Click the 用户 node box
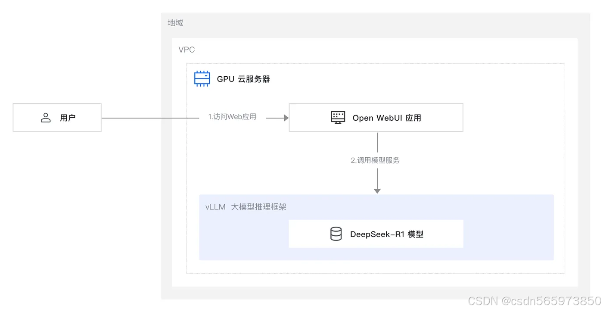 click(x=57, y=117)
